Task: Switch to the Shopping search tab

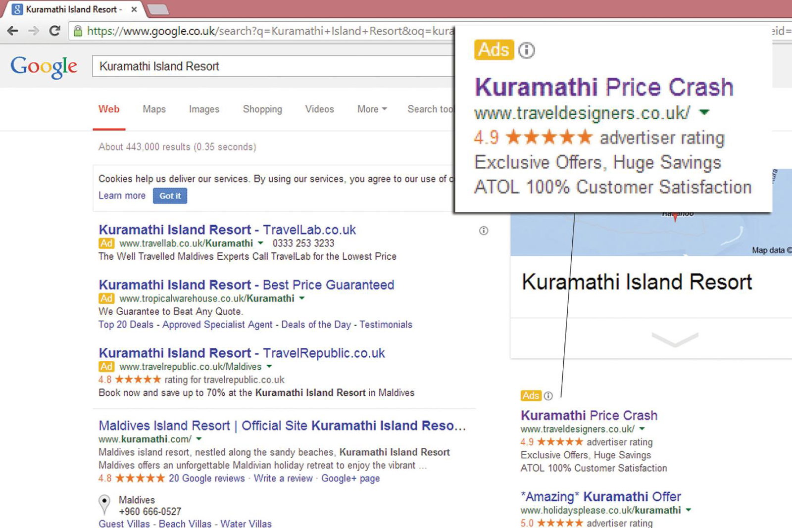Action: tap(262, 109)
